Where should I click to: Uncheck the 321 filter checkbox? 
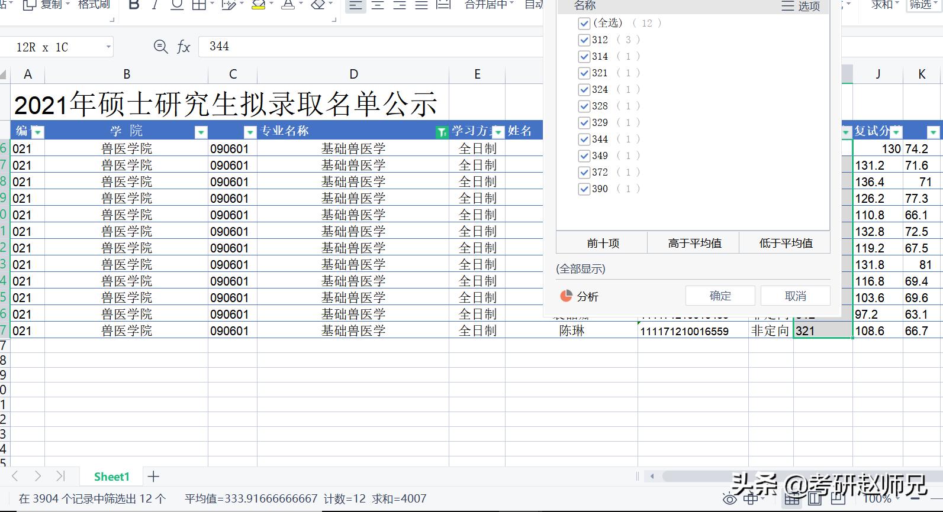(584, 73)
